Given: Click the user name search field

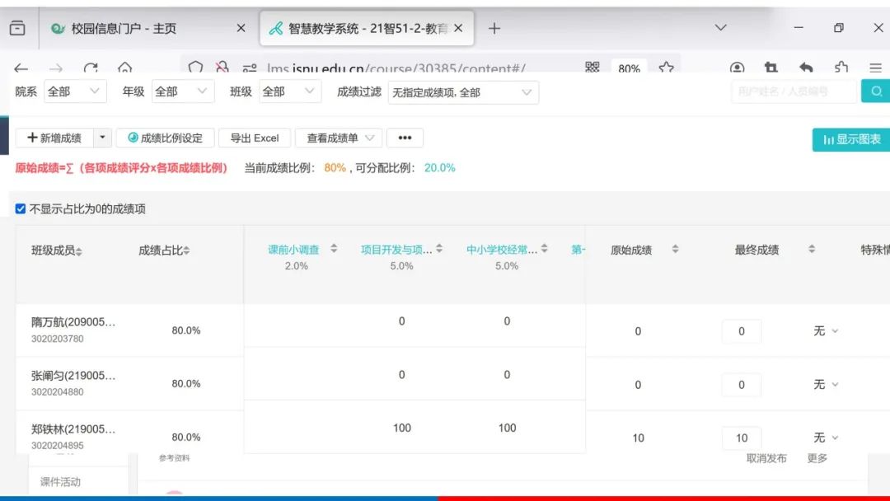Looking at the screenshot, I should (x=794, y=91).
